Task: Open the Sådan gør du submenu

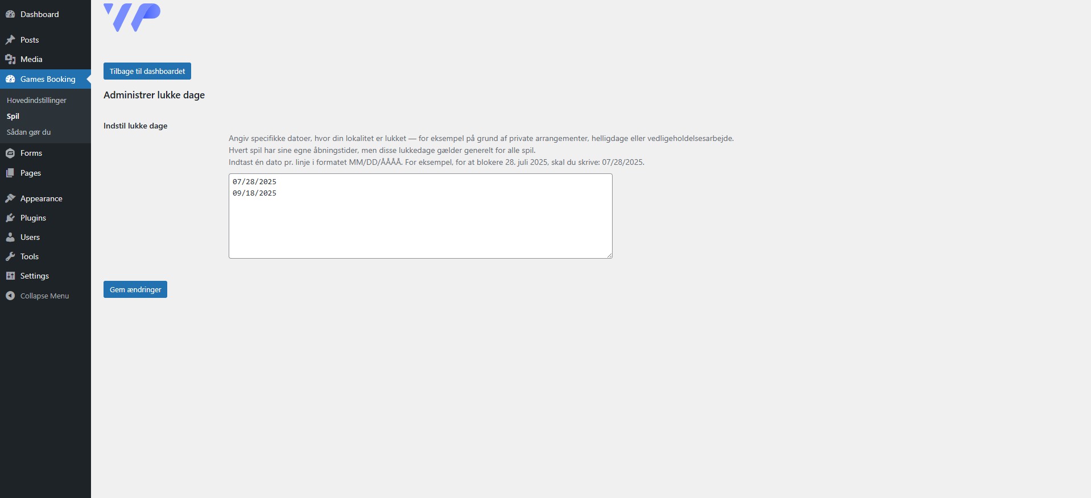Action: click(x=28, y=132)
